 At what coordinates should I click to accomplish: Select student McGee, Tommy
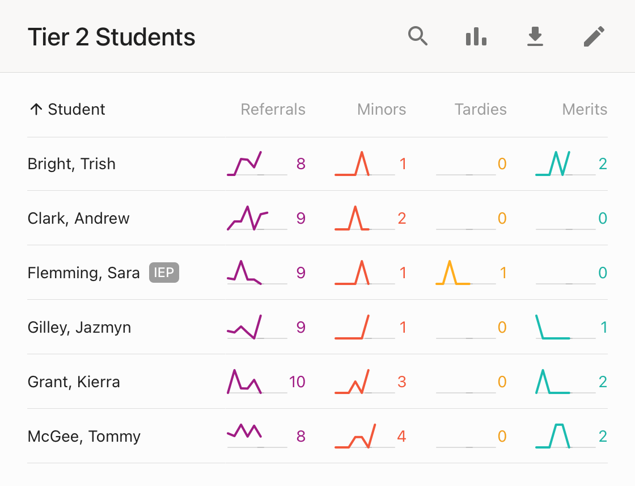coord(84,437)
